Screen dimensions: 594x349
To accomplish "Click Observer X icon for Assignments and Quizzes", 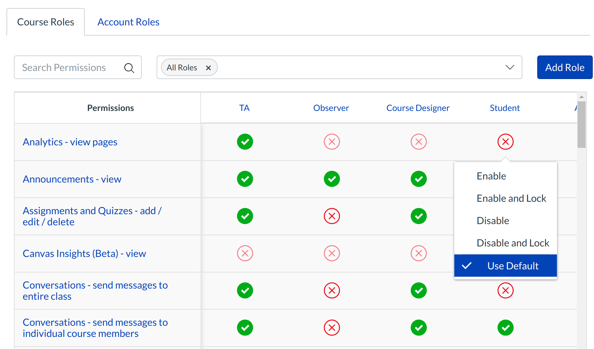I will point(332,216).
